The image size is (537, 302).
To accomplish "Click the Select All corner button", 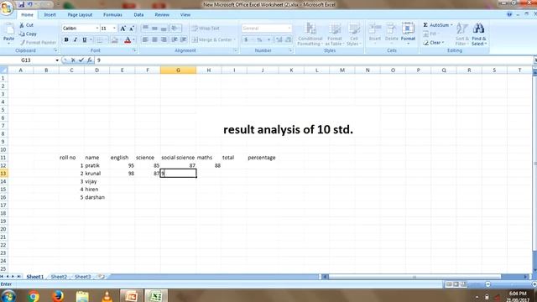I will click(x=3, y=70).
